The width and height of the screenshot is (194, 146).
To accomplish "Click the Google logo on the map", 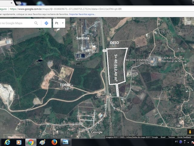I will pos(97,132).
